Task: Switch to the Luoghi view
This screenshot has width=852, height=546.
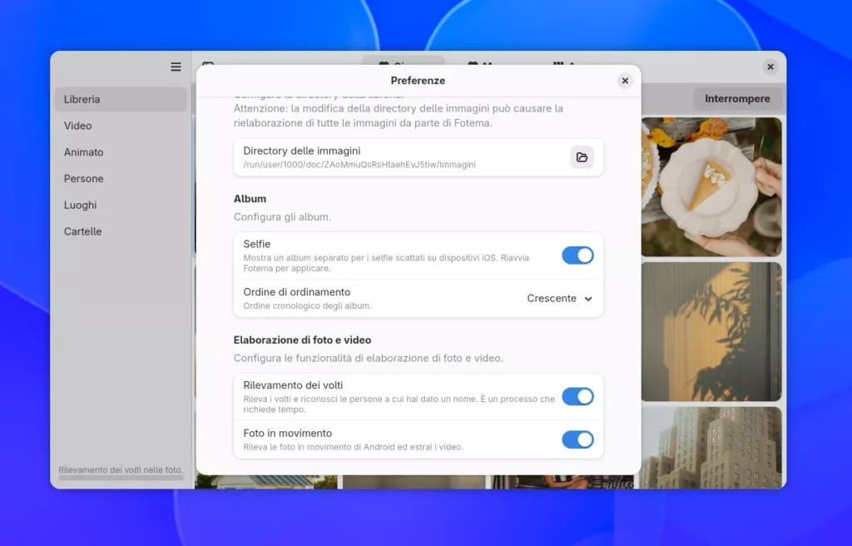Action: (x=121, y=205)
